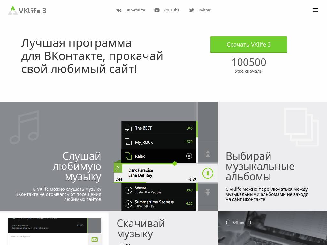Screen dimensions: 327x245
Task: Click the YouTube play icon in header
Action: 157,10
